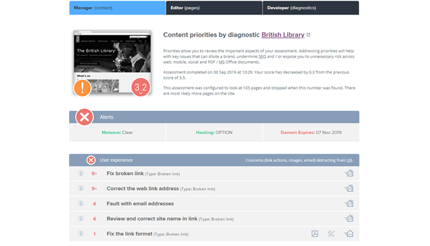Screen dimensions: 430x246
Task: Click the orange exclamation warning badge
Action: point(82,88)
